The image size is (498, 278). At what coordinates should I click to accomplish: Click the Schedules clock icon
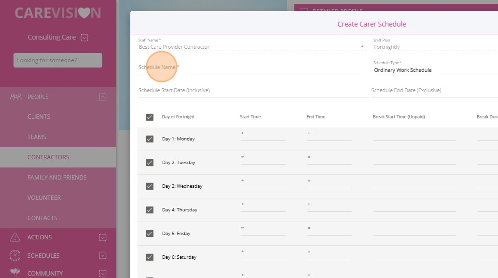pyautogui.click(x=15, y=255)
